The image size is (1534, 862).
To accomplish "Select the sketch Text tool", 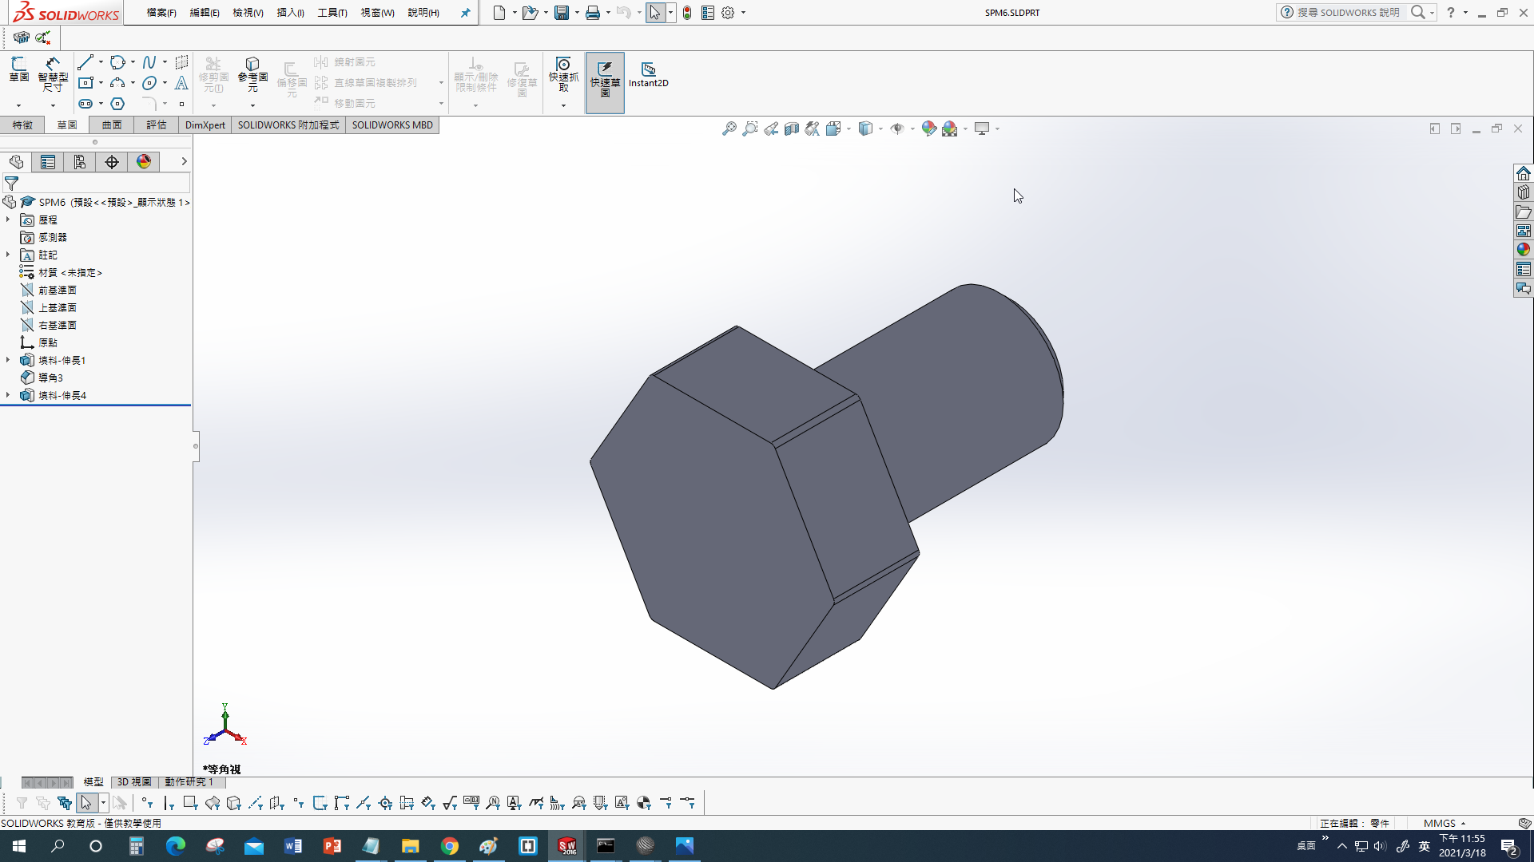I will coord(181,83).
